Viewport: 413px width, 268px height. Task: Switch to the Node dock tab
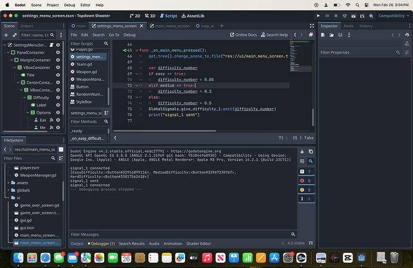(348, 26)
